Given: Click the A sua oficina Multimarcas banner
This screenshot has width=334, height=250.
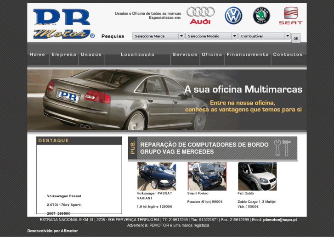Looking at the screenshot, I should point(167,100).
